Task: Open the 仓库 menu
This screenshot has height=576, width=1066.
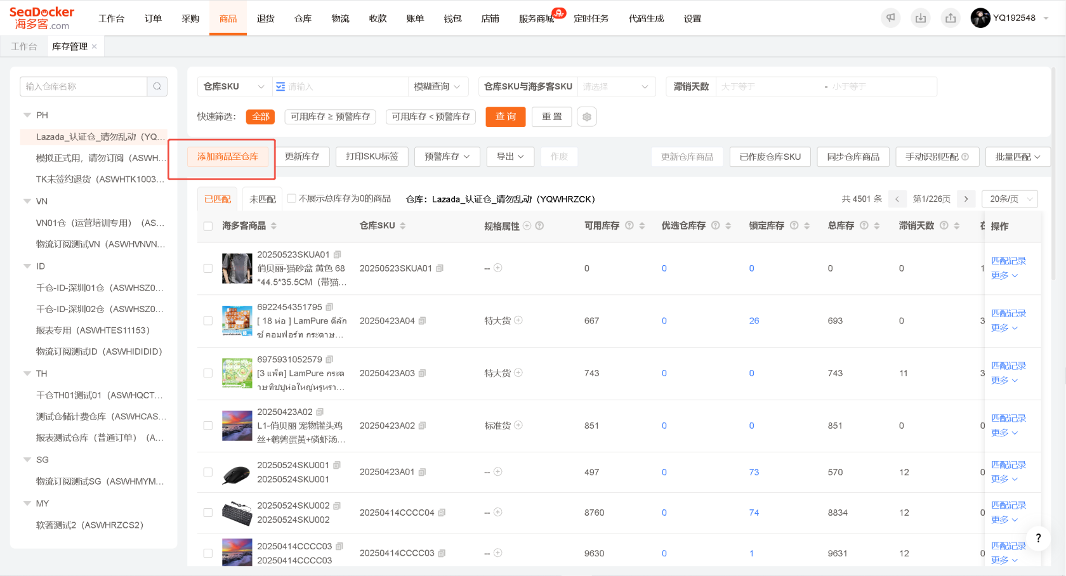Action: 303,18
